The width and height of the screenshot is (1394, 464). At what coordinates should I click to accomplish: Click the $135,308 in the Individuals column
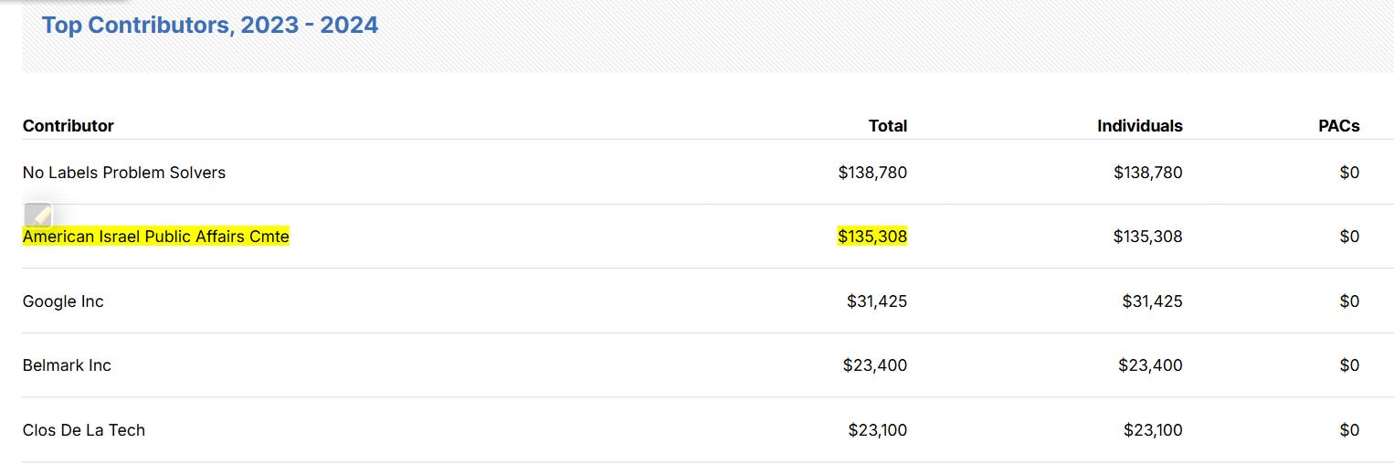(x=1147, y=237)
